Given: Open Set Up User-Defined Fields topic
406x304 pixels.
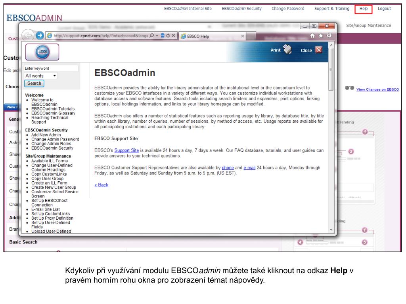Looking at the screenshot, I should pos(50,225).
